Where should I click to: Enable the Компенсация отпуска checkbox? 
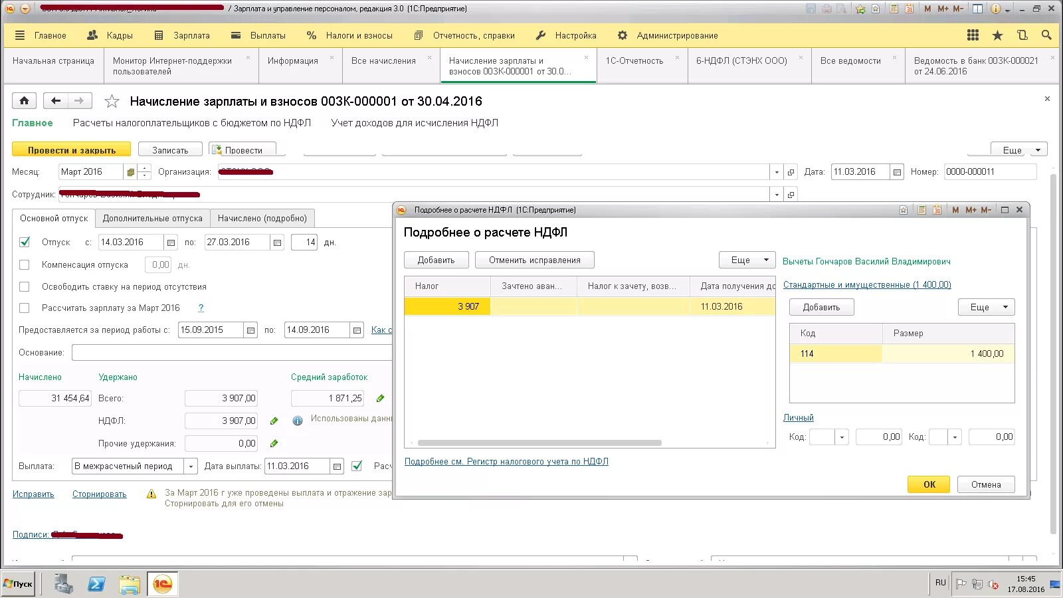pyautogui.click(x=25, y=265)
